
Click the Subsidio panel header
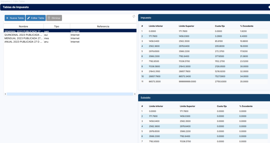pyautogui.click(x=204, y=98)
